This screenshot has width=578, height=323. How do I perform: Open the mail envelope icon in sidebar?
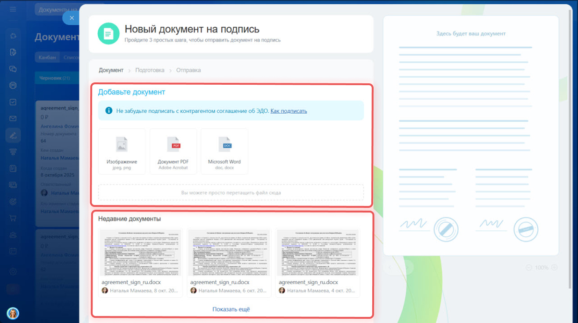click(x=13, y=119)
